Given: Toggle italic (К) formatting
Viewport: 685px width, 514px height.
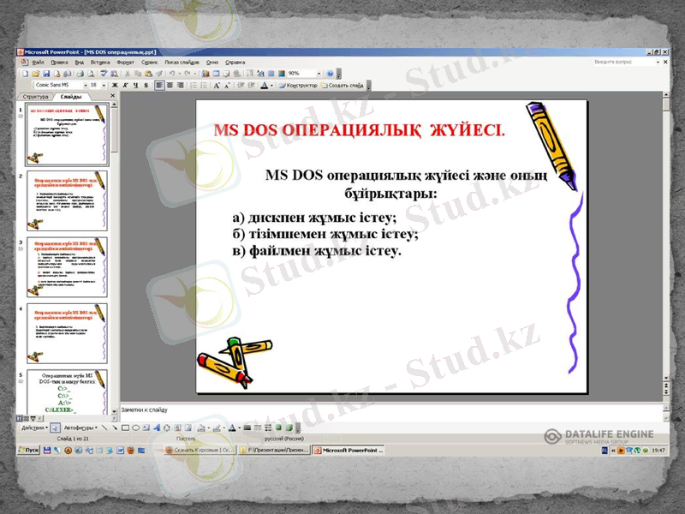Looking at the screenshot, I should 126,86.
